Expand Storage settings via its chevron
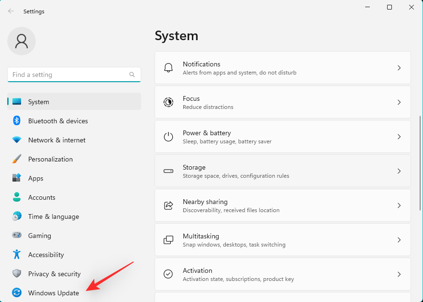Viewport: 423px width, 302px height. point(399,171)
